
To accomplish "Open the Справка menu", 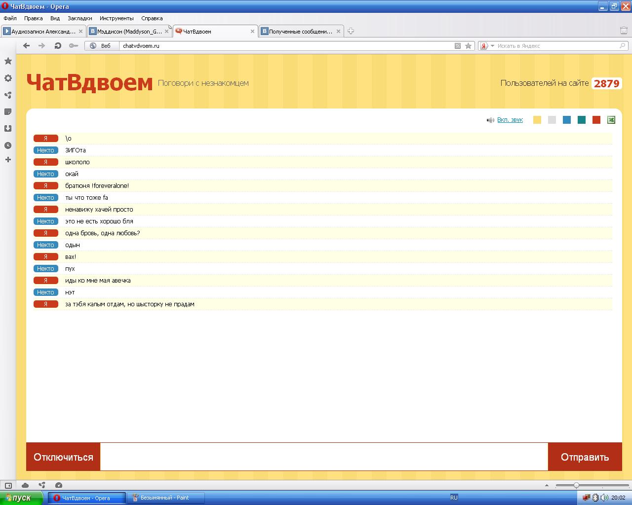I will click(x=152, y=18).
